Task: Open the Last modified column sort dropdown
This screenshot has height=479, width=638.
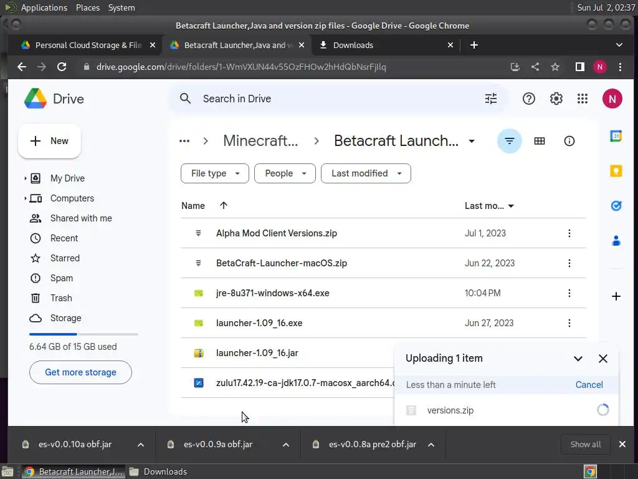Action: 511,206
